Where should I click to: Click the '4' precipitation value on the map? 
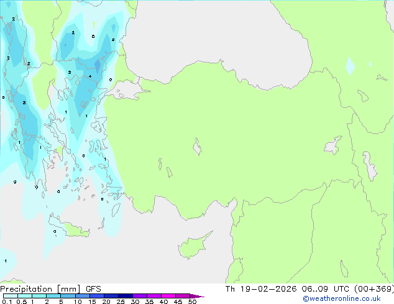coord(90,76)
